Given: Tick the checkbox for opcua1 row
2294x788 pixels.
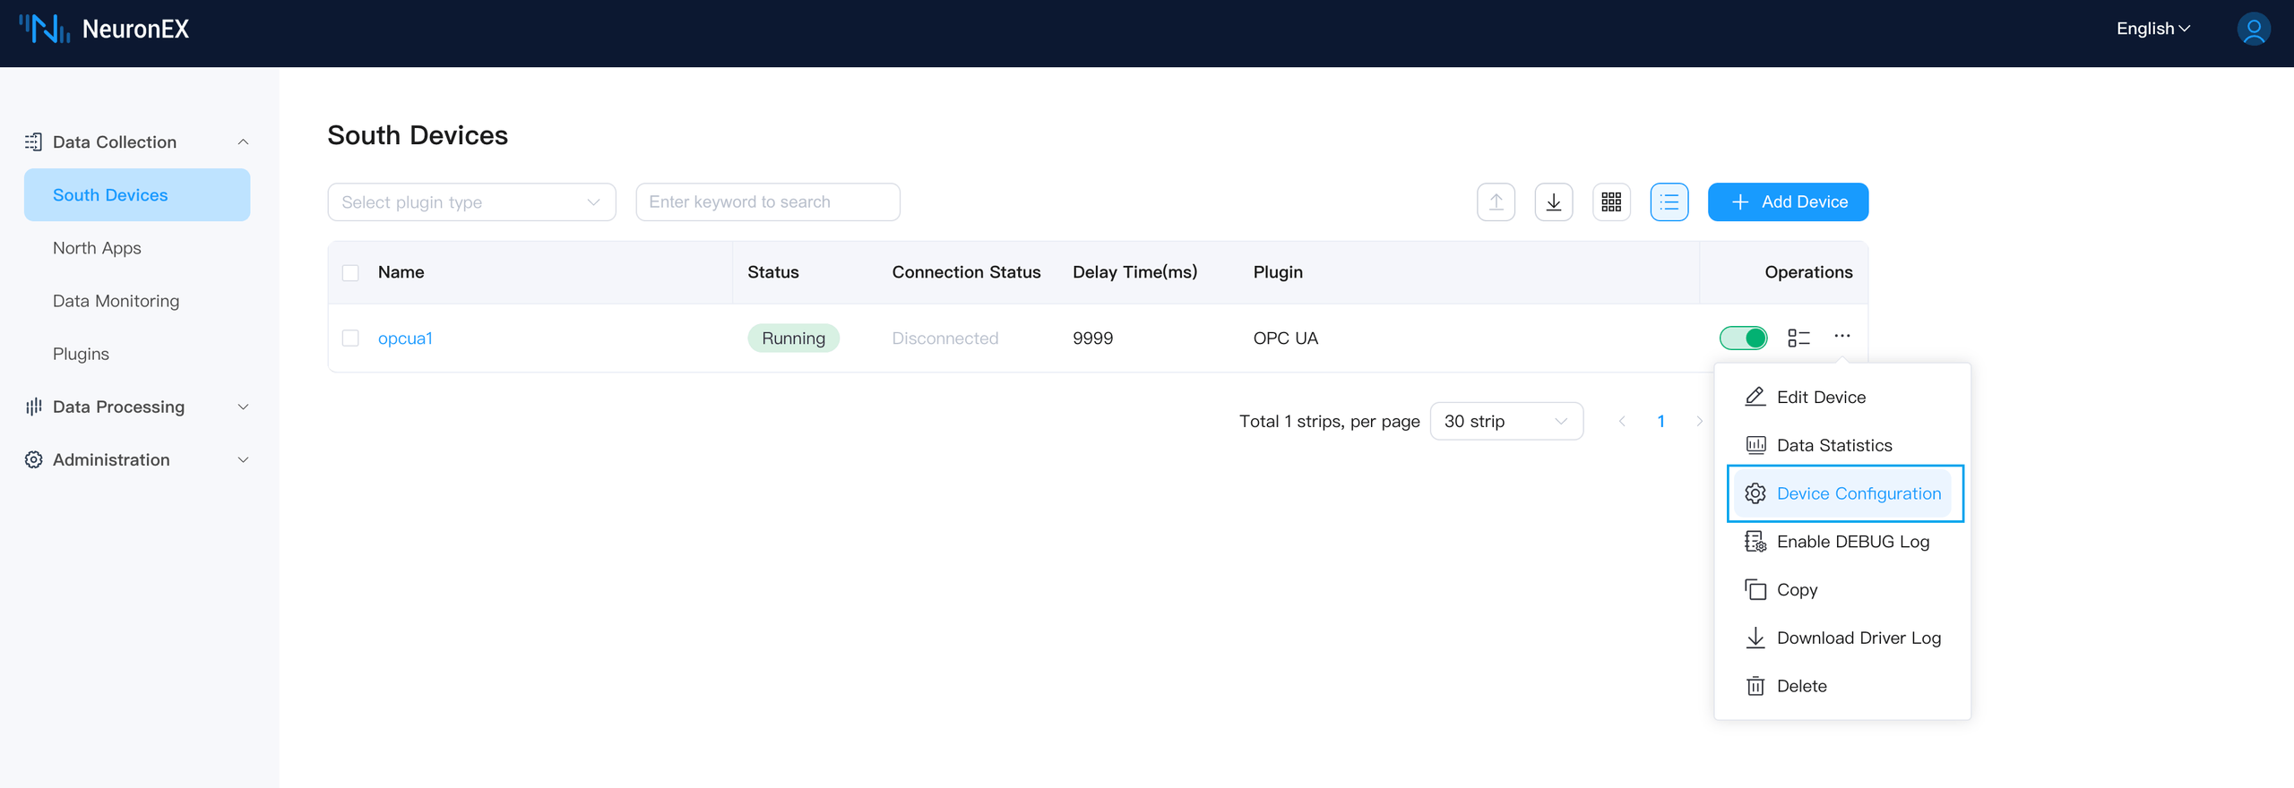Looking at the screenshot, I should coord(350,338).
